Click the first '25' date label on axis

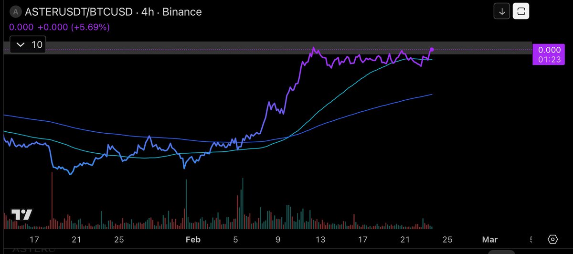[119, 239]
